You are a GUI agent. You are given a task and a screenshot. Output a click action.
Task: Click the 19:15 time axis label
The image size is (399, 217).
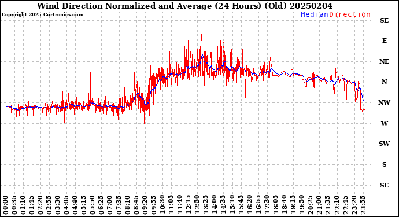[293, 205]
